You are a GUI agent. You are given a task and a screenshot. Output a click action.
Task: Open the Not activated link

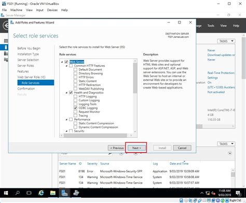pyautogui.click(x=216, y=92)
